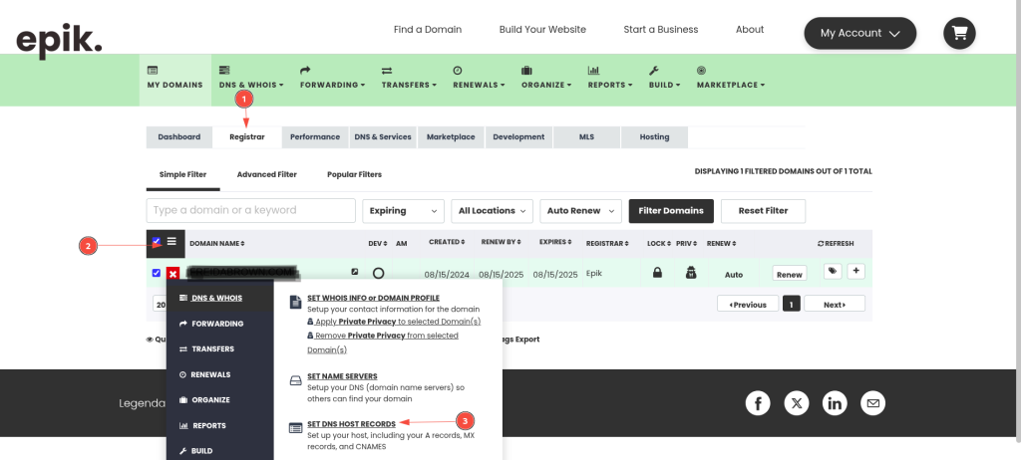Switch to the DNS & Services tab
Viewport: 1021px width, 460px height.
383,137
